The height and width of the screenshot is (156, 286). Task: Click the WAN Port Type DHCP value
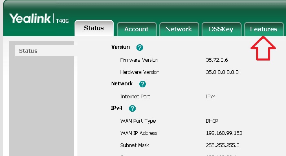(212, 121)
